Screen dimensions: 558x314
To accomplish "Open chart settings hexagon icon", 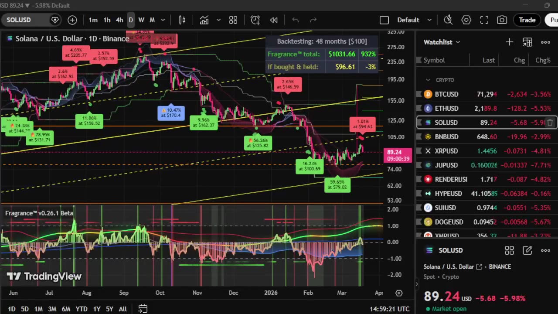I will coord(466,20).
